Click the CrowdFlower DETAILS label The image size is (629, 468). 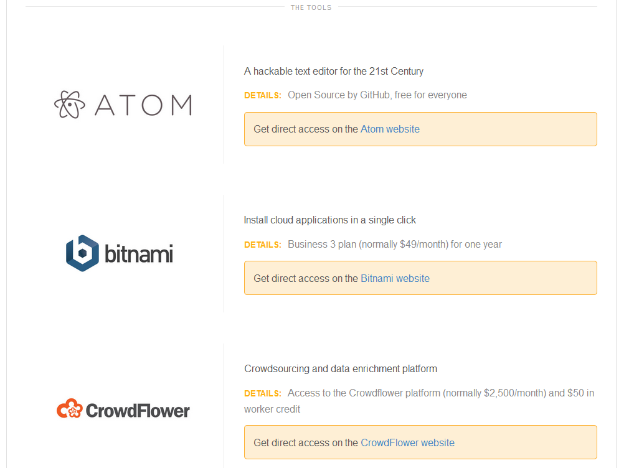click(263, 393)
